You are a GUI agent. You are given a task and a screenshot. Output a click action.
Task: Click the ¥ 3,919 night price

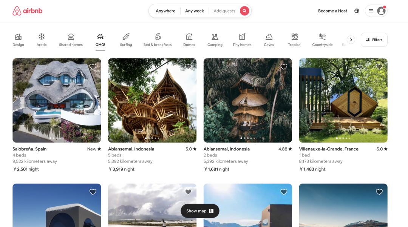pos(122,169)
